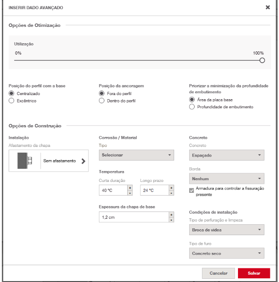Click the Cancelar button
The image size is (279, 282).
pyautogui.click(x=218, y=273)
